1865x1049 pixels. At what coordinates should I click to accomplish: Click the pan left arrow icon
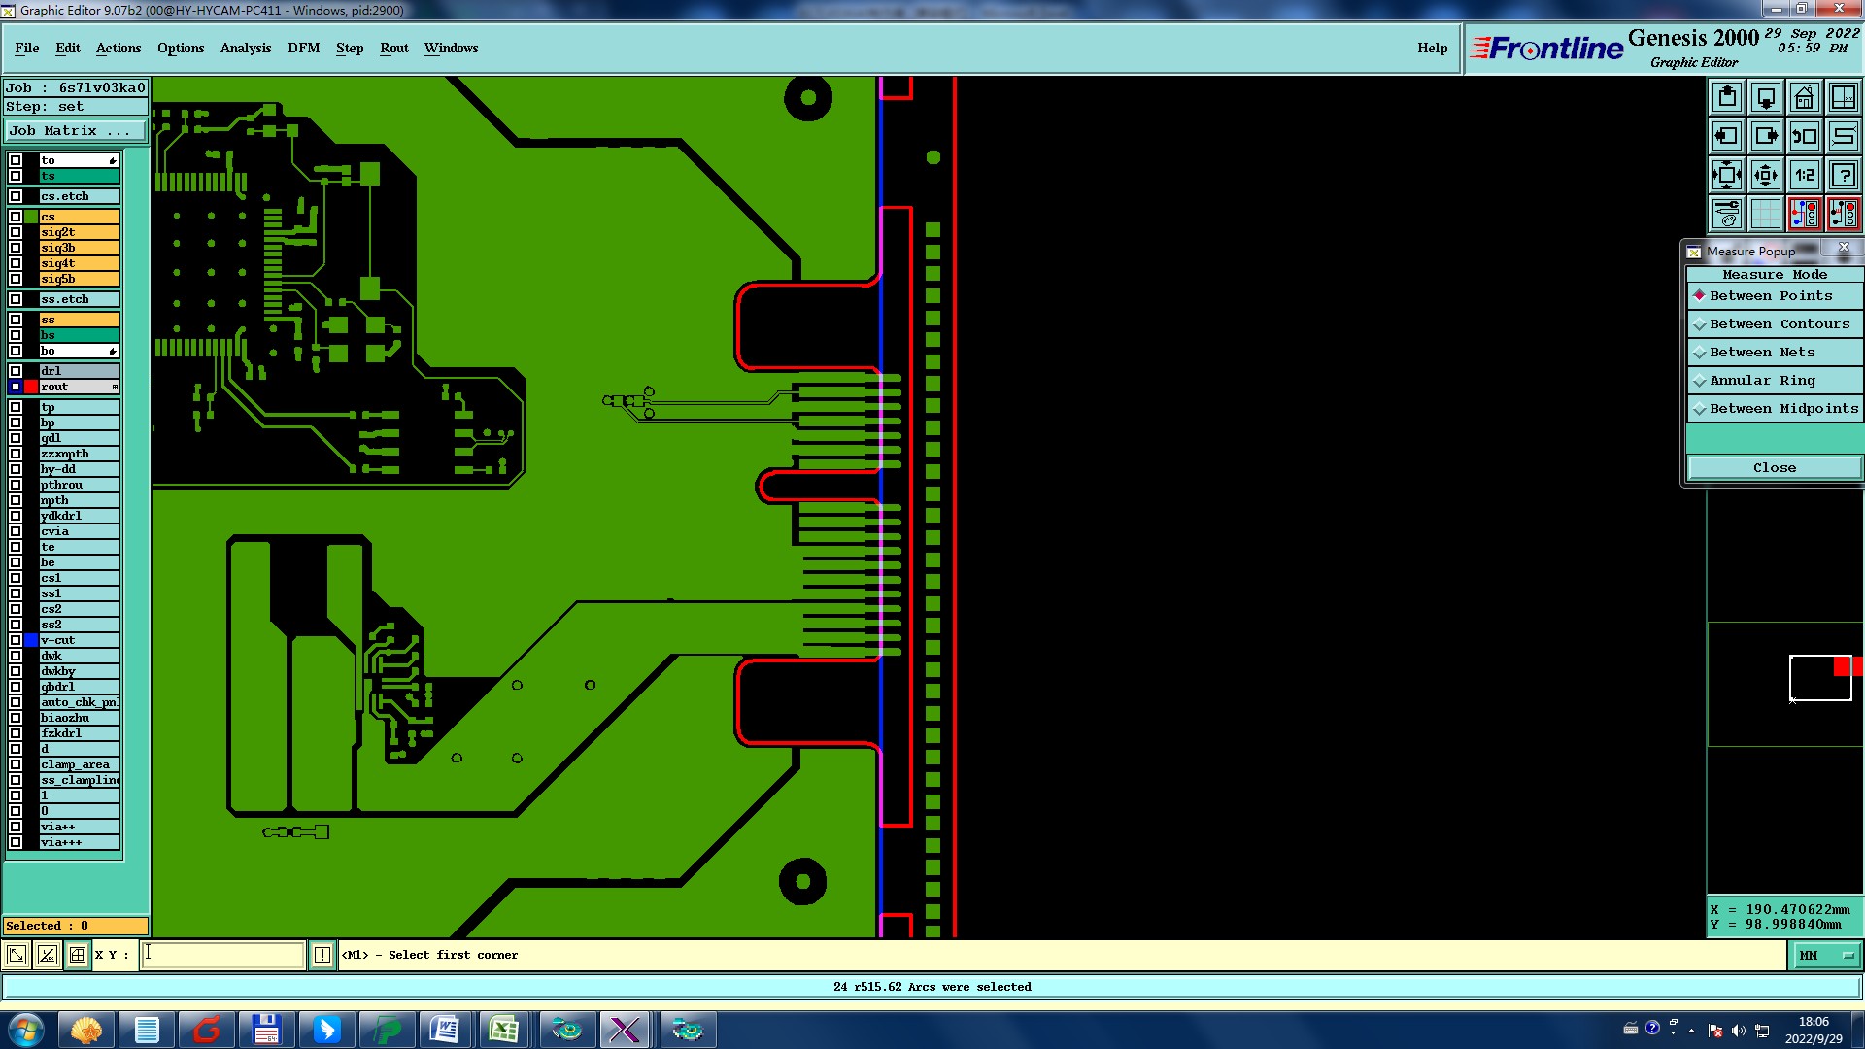tap(1726, 136)
